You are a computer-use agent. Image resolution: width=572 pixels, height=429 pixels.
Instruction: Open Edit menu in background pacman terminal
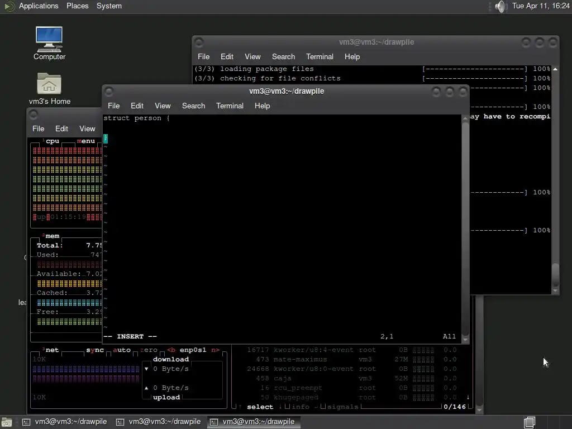pos(227,56)
